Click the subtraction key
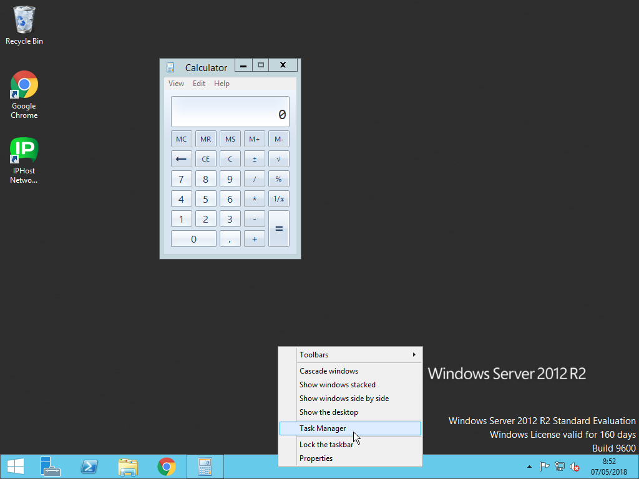 (x=255, y=219)
